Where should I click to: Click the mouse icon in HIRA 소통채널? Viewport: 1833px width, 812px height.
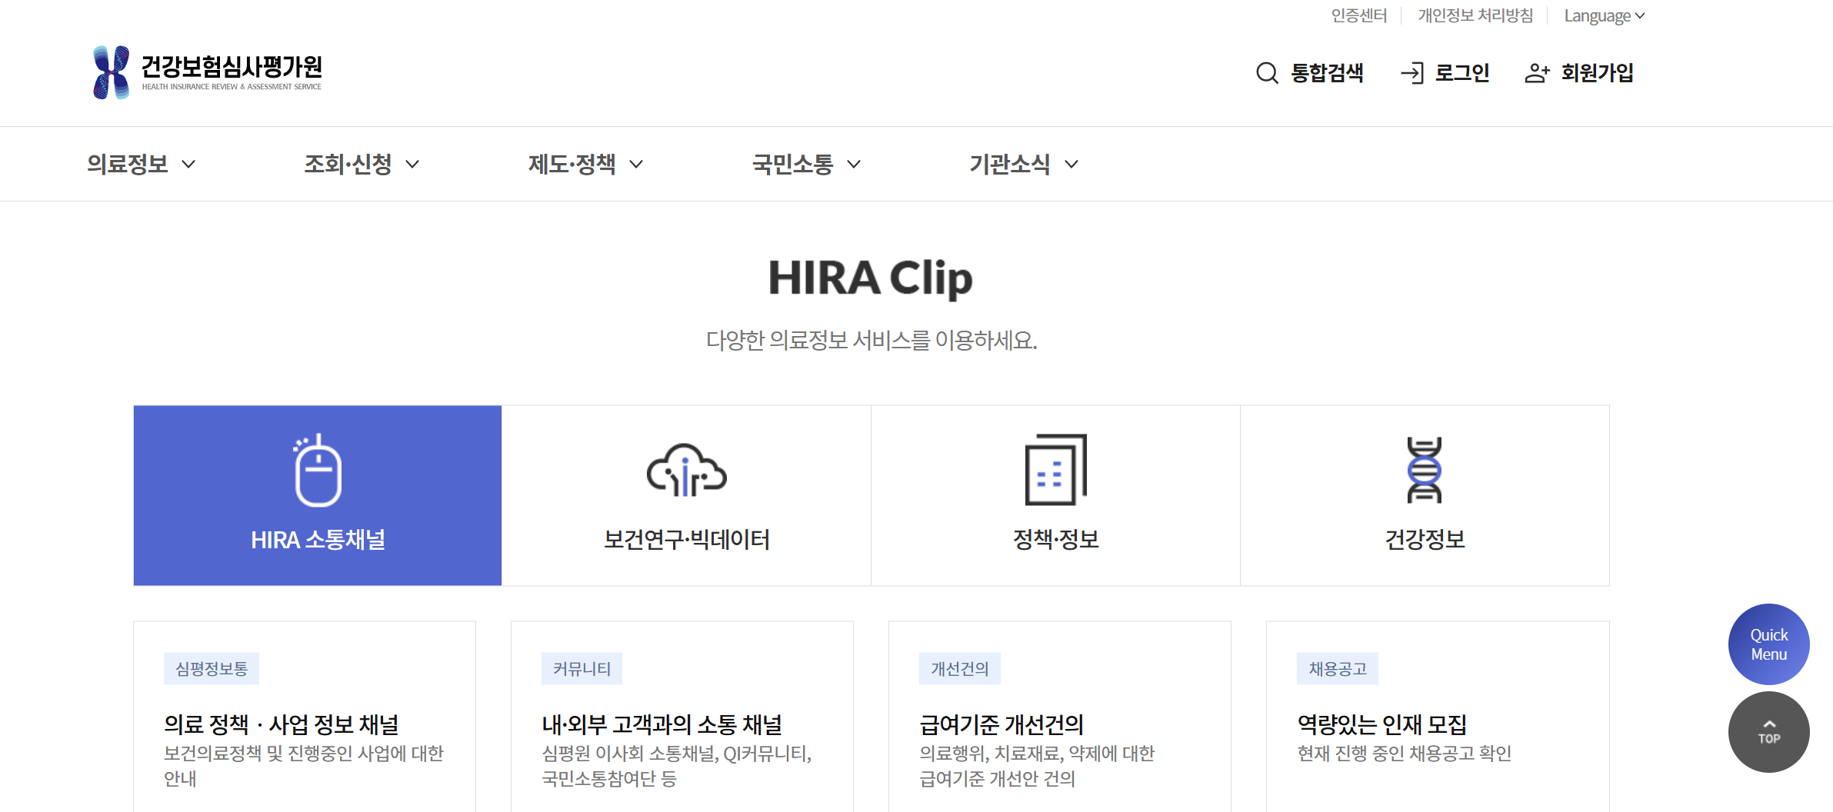click(x=317, y=470)
